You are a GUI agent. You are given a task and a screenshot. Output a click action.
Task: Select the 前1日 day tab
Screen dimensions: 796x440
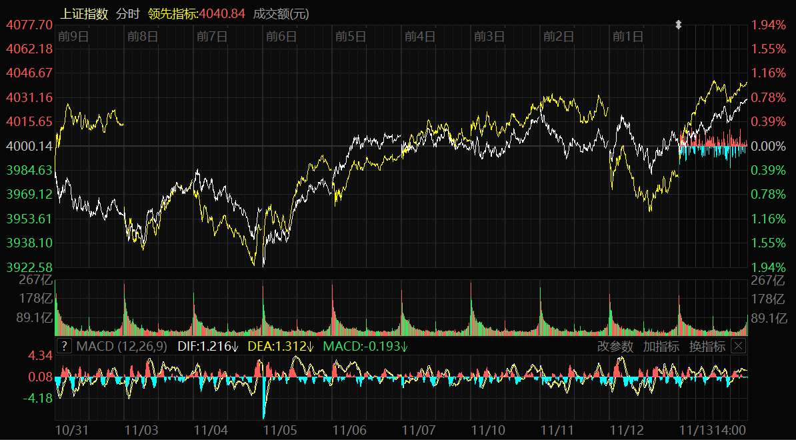click(x=628, y=37)
